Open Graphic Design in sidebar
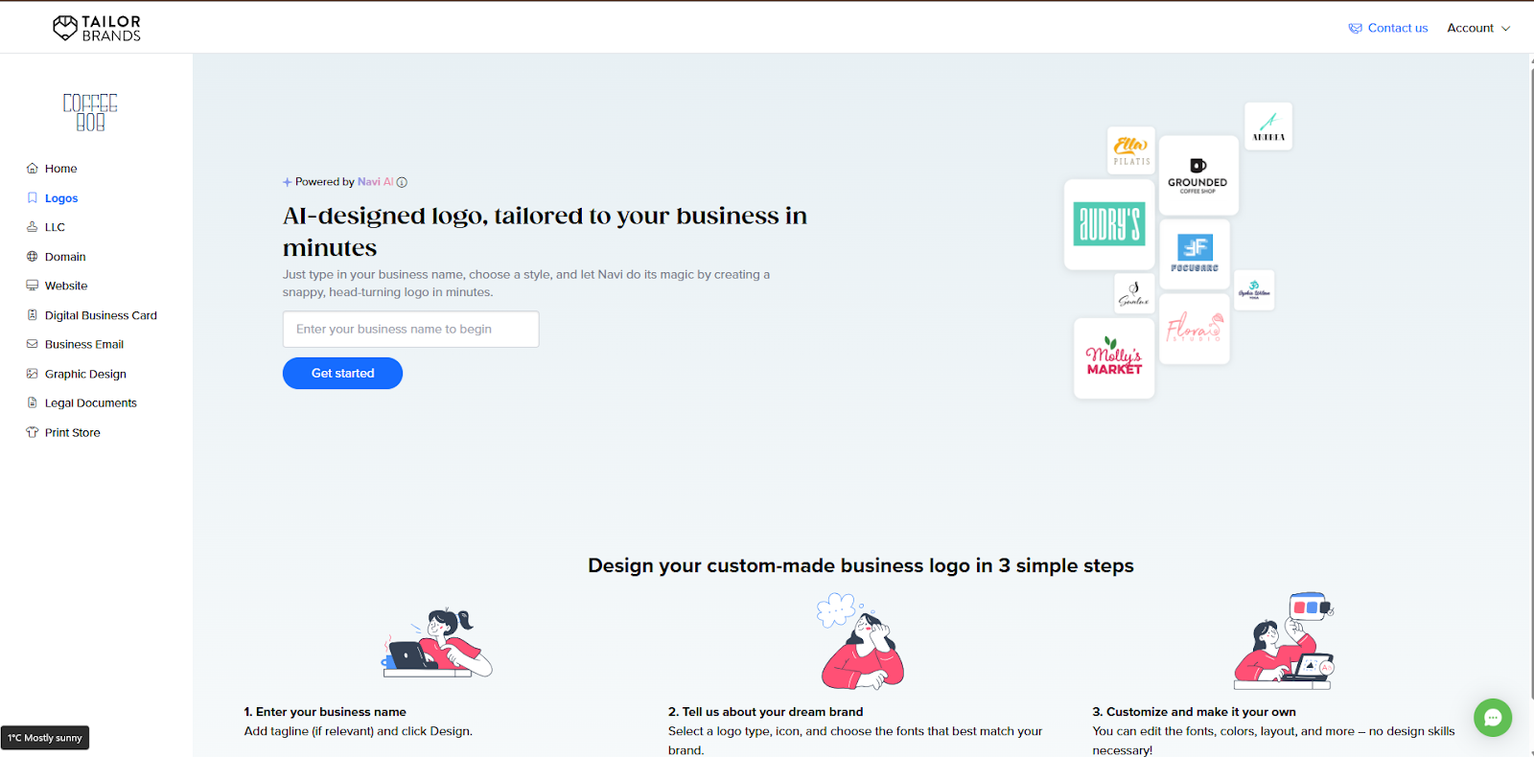The height and width of the screenshot is (757, 1534). 85,374
